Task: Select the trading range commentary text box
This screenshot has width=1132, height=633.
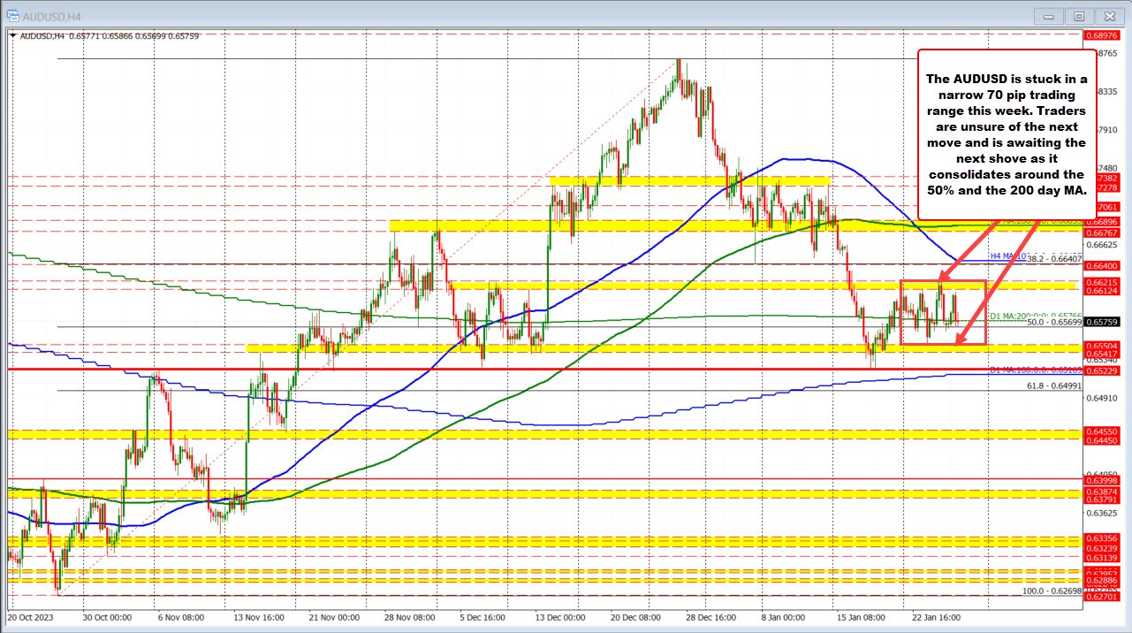Action: (x=1007, y=131)
